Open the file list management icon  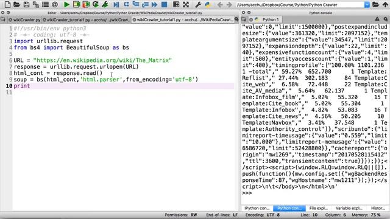coord(45,4)
